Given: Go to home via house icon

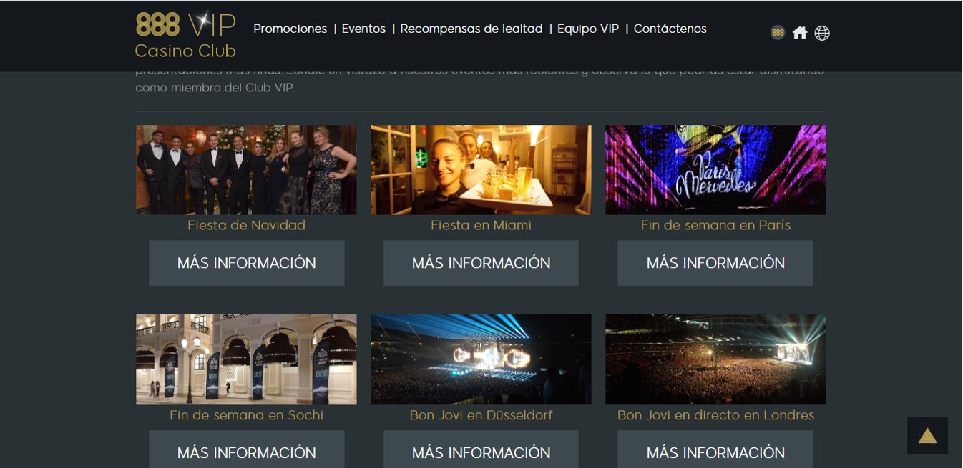Looking at the screenshot, I should tap(800, 33).
